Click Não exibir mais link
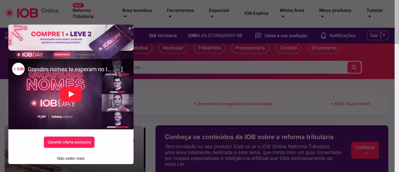Image resolution: width=399 pixels, height=172 pixels. pyautogui.click(x=71, y=158)
